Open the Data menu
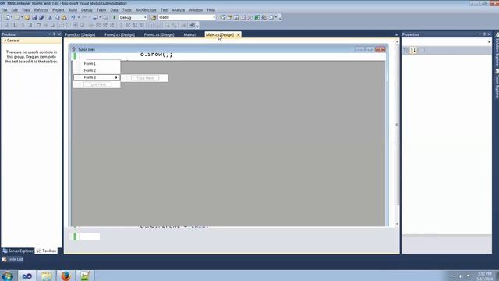The width and height of the screenshot is (499, 281). [x=114, y=10]
